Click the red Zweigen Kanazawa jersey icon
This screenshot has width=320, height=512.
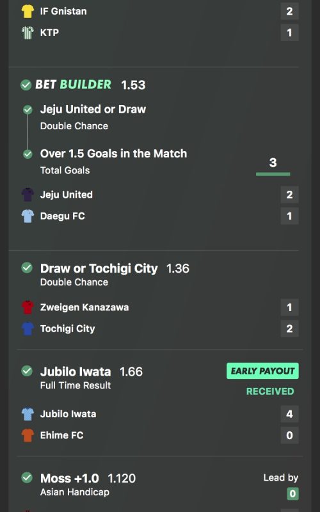[x=28, y=307]
